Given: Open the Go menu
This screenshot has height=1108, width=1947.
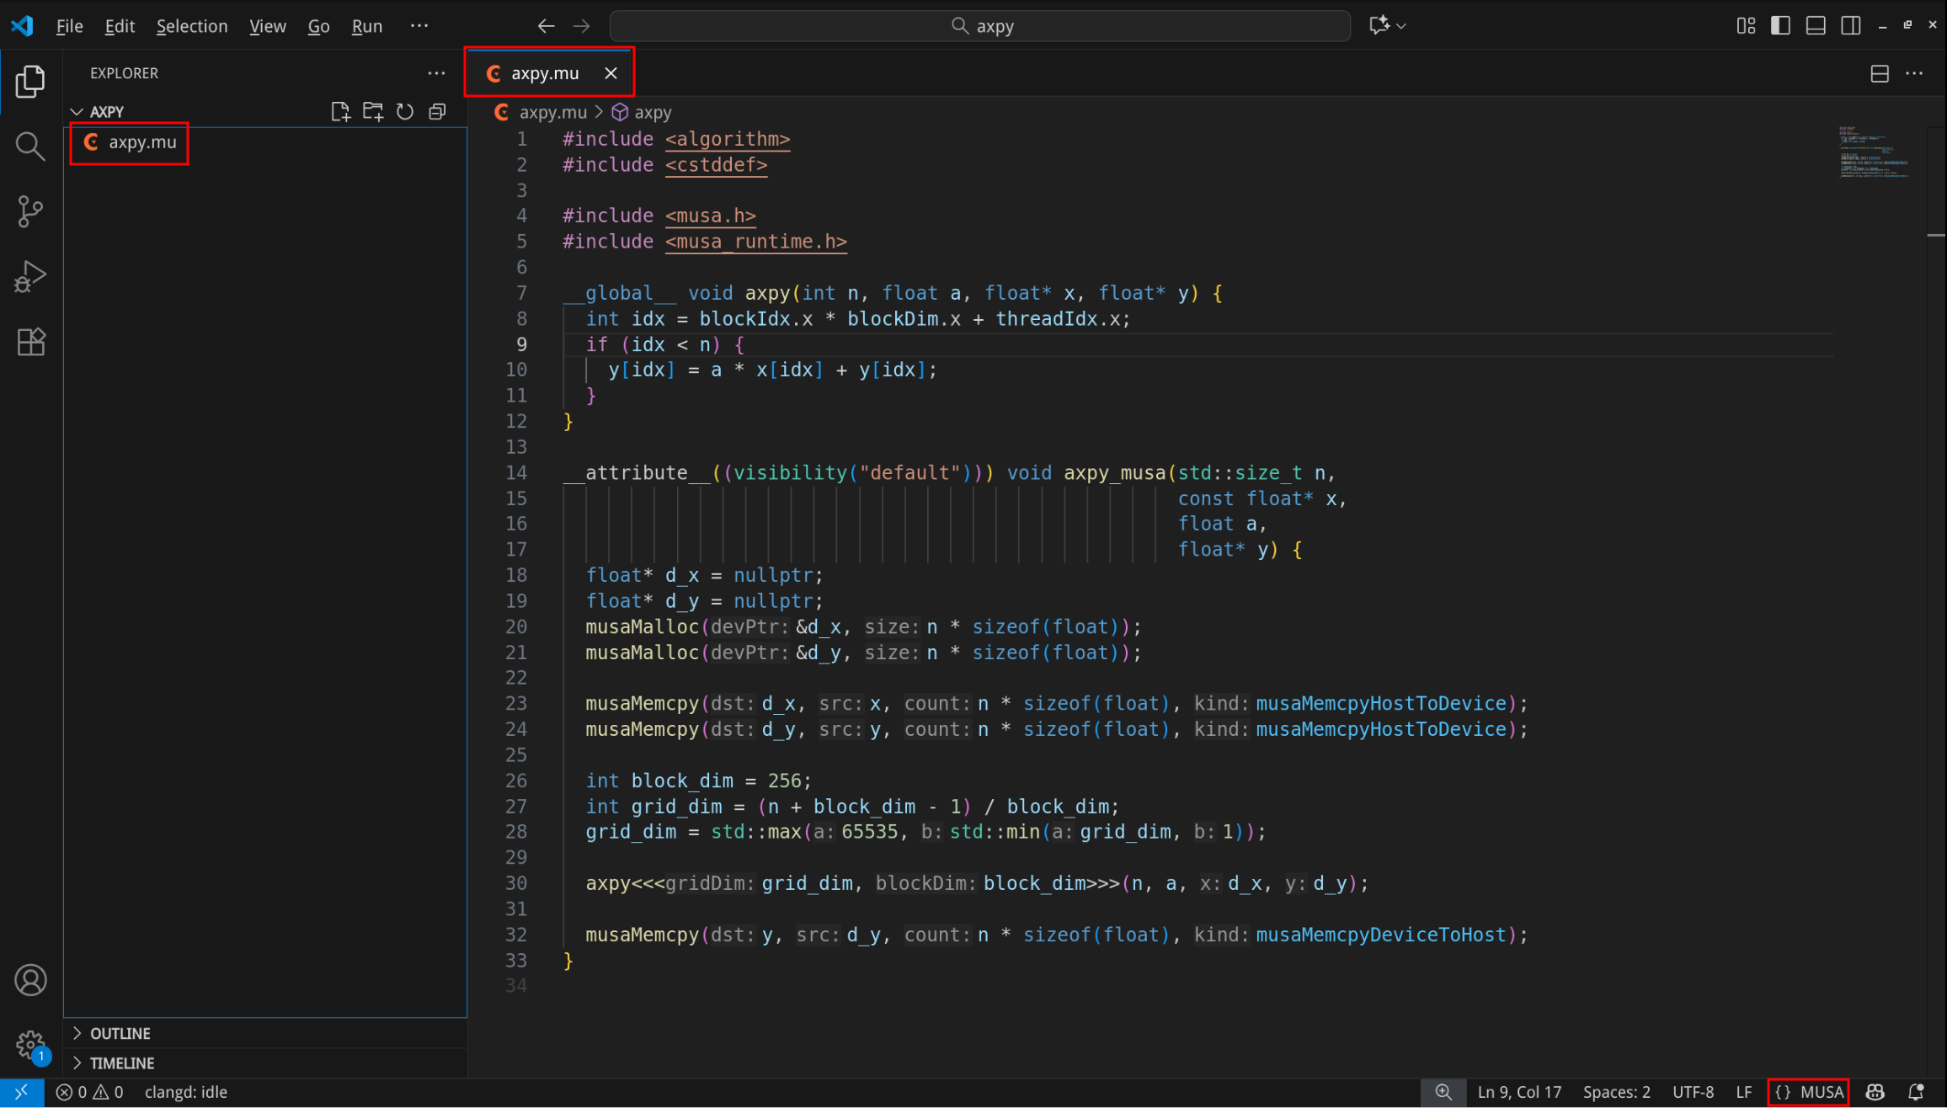Looking at the screenshot, I should pos(318,26).
